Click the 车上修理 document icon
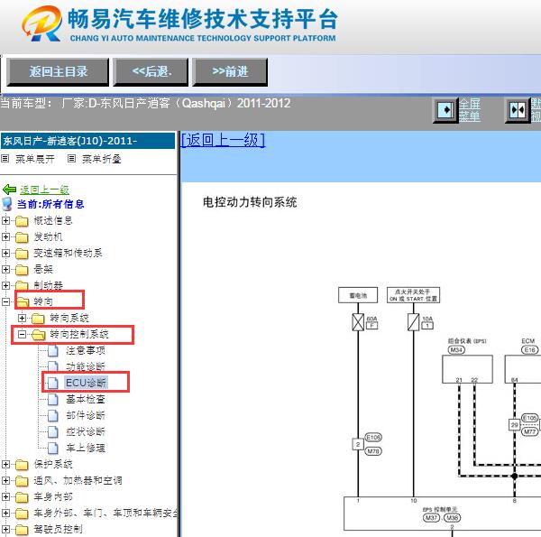 coord(53,448)
